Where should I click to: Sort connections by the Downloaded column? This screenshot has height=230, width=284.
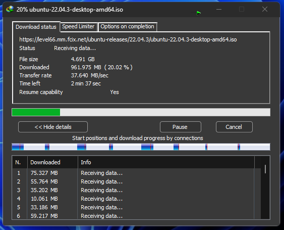coord(52,162)
